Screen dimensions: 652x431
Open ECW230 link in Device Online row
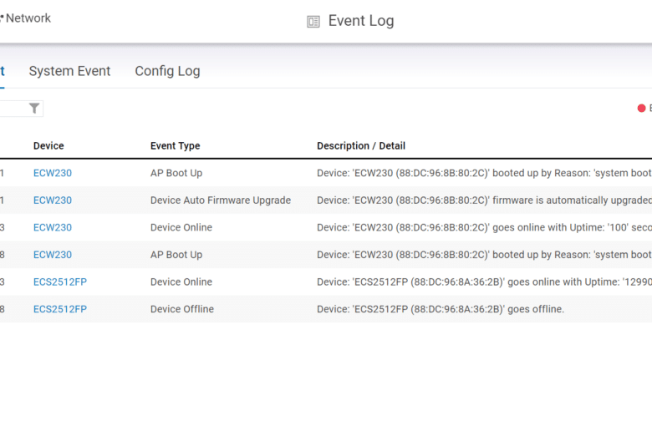(x=53, y=227)
